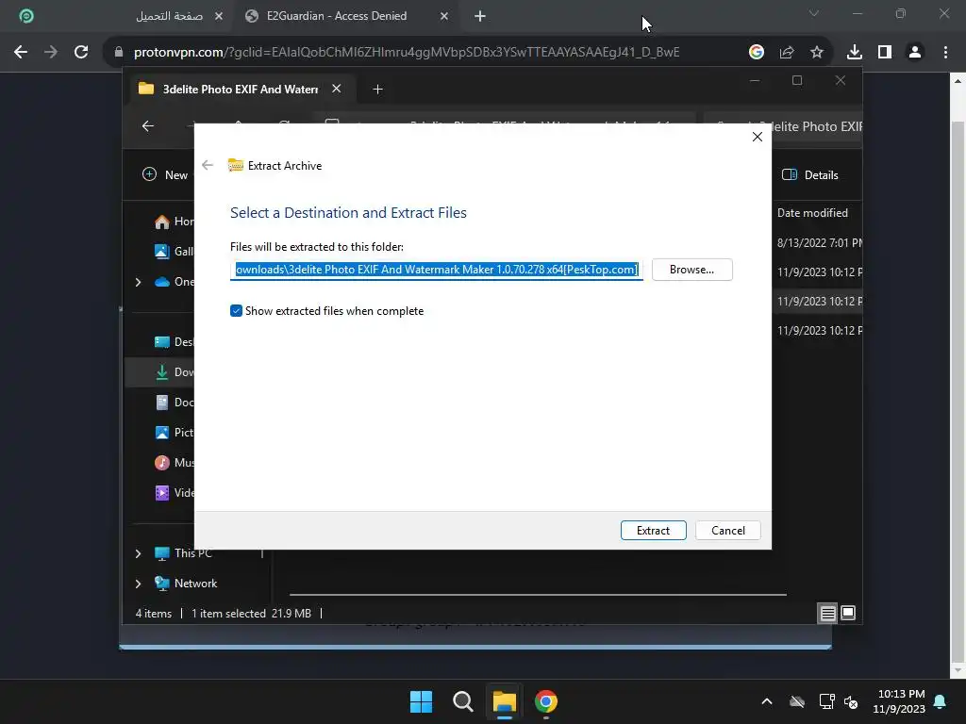966x724 pixels.
Task: Switch to the Arabic-titled Chrome tab
Action: (x=169, y=16)
